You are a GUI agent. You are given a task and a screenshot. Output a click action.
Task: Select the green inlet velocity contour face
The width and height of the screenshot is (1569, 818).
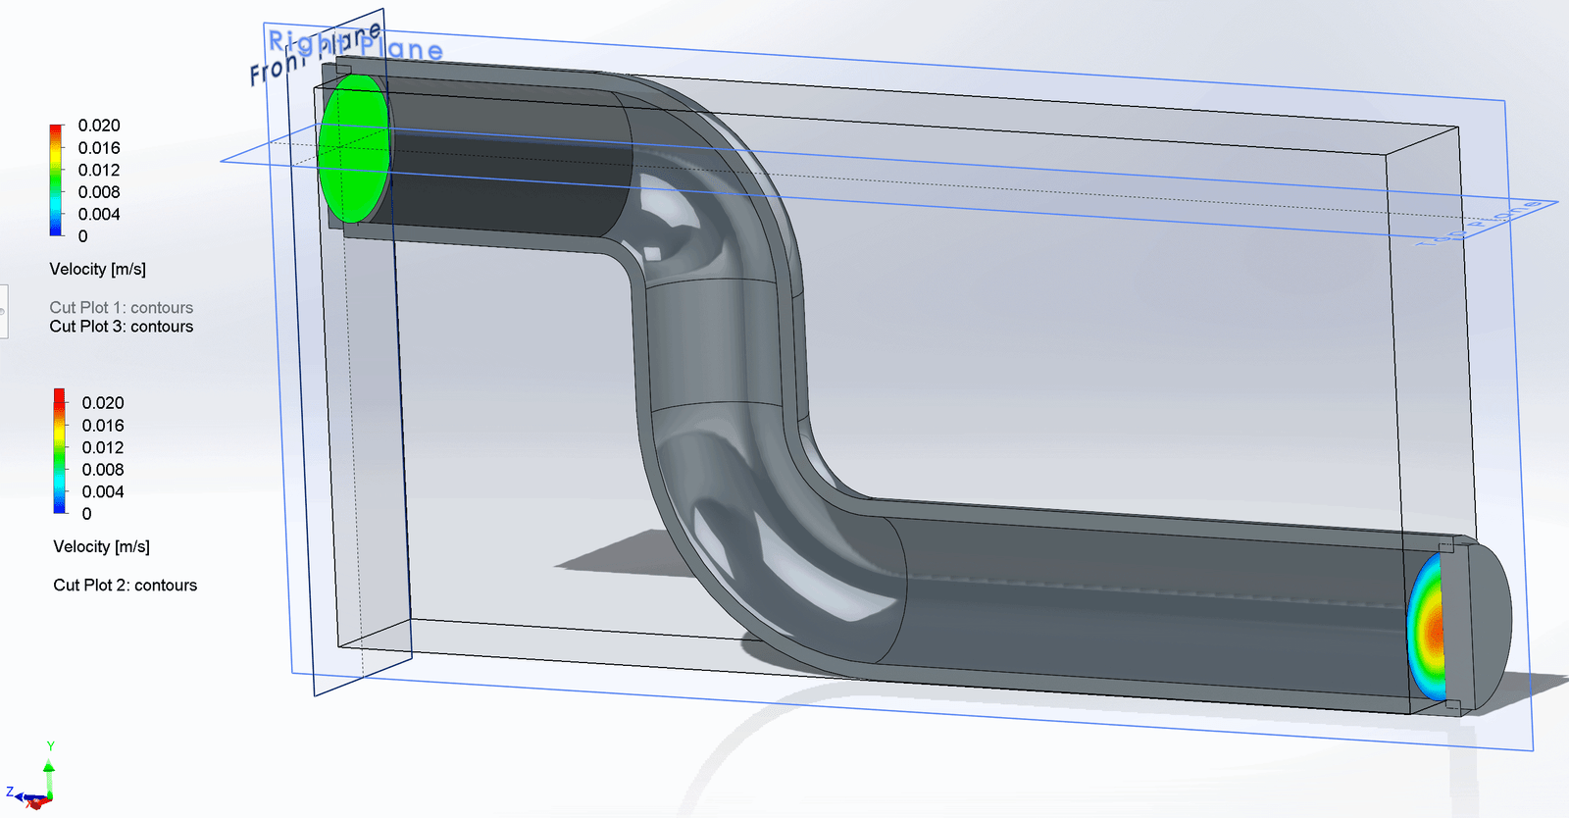(354, 148)
